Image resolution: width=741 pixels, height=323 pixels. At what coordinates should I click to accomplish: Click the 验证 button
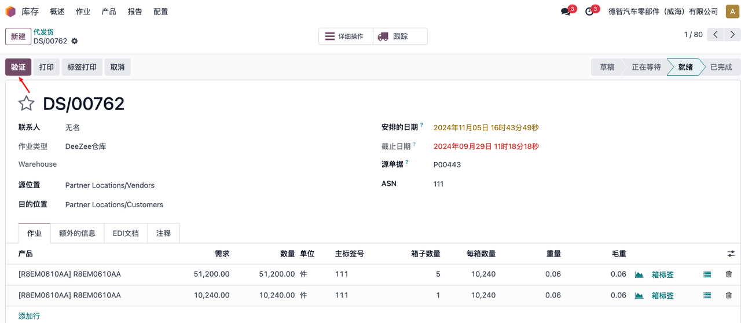click(19, 67)
